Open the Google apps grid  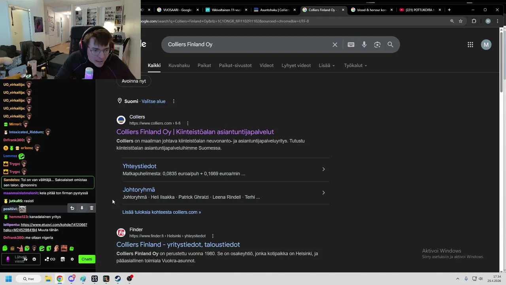pos(470,45)
